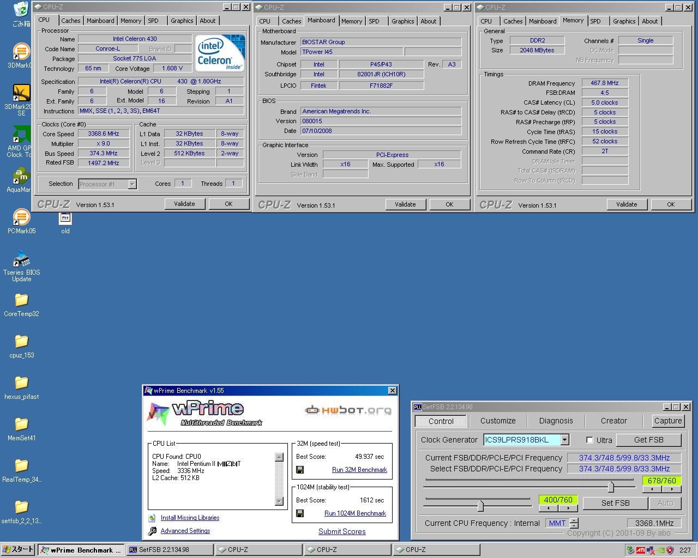Viewport: 698px width, 558px height.
Task: Click left arrow under the 400/760 value
Action: [x=549, y=508]
